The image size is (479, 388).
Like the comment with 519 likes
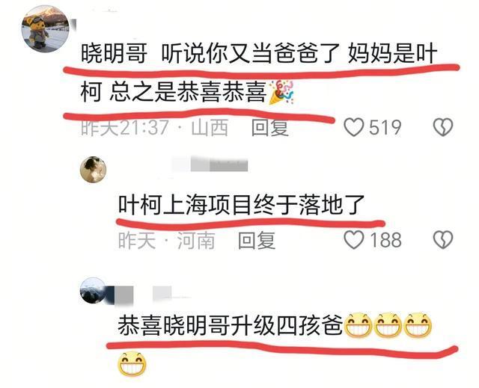point(354,127)
